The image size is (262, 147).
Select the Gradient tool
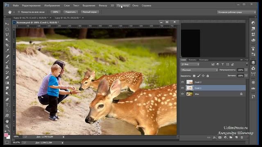pyautogui.click(x=7, y=83)
